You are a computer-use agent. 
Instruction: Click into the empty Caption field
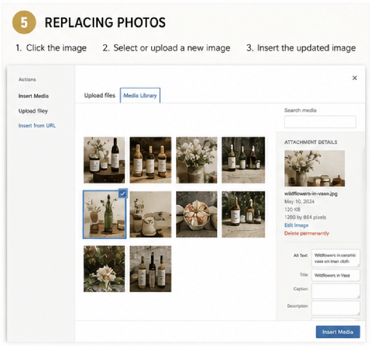[336, 291]
